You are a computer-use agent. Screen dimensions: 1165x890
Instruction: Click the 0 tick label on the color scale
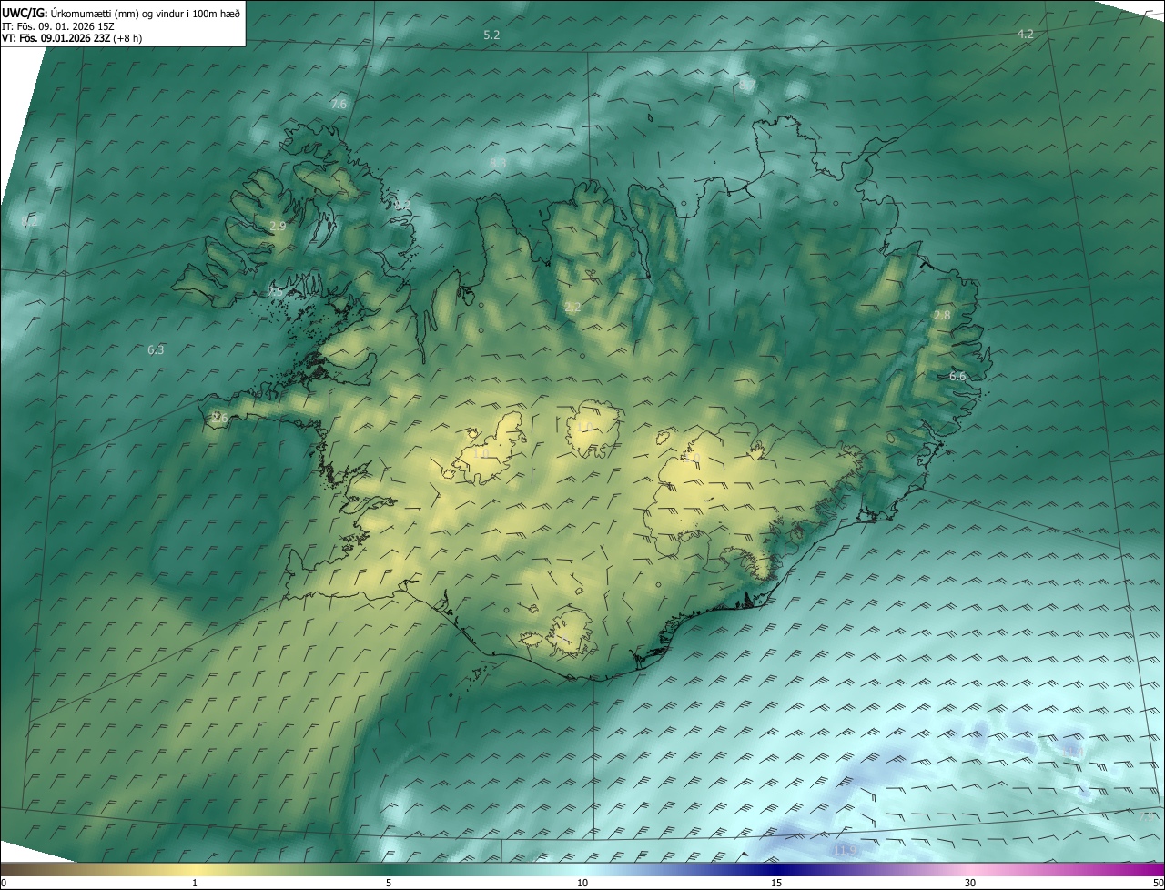(x=4, y=883)
